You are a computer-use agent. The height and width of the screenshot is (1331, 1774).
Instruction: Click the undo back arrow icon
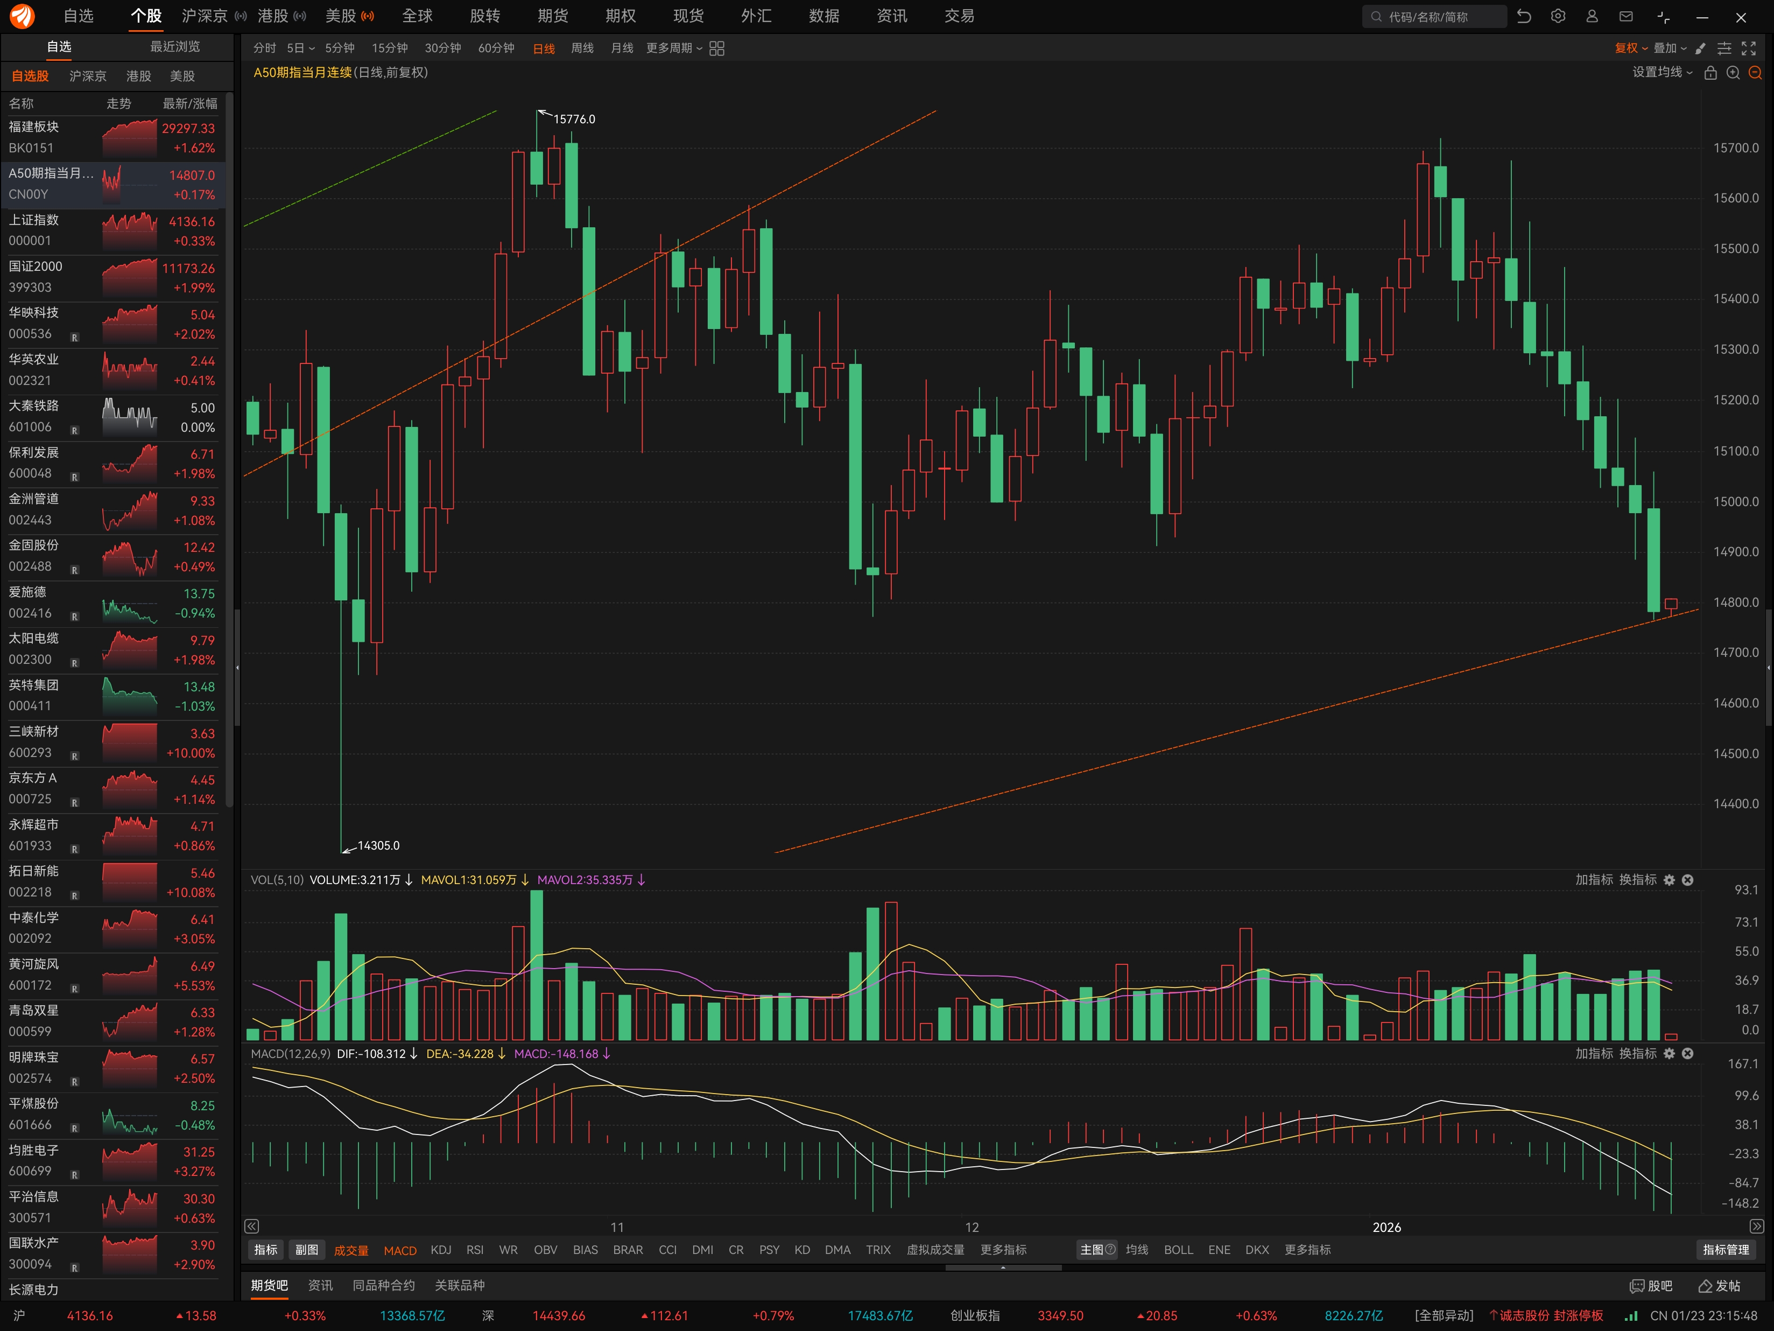pos(1524,16)
